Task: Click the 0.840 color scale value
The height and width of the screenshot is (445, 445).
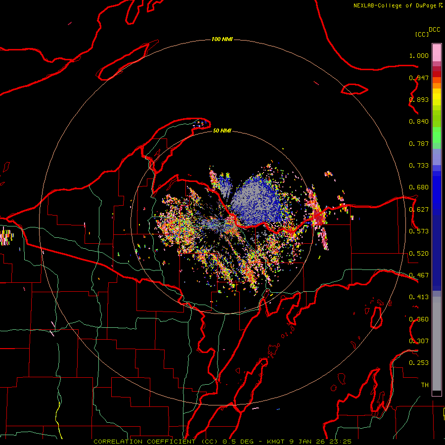Action: (x=419, y=122)
